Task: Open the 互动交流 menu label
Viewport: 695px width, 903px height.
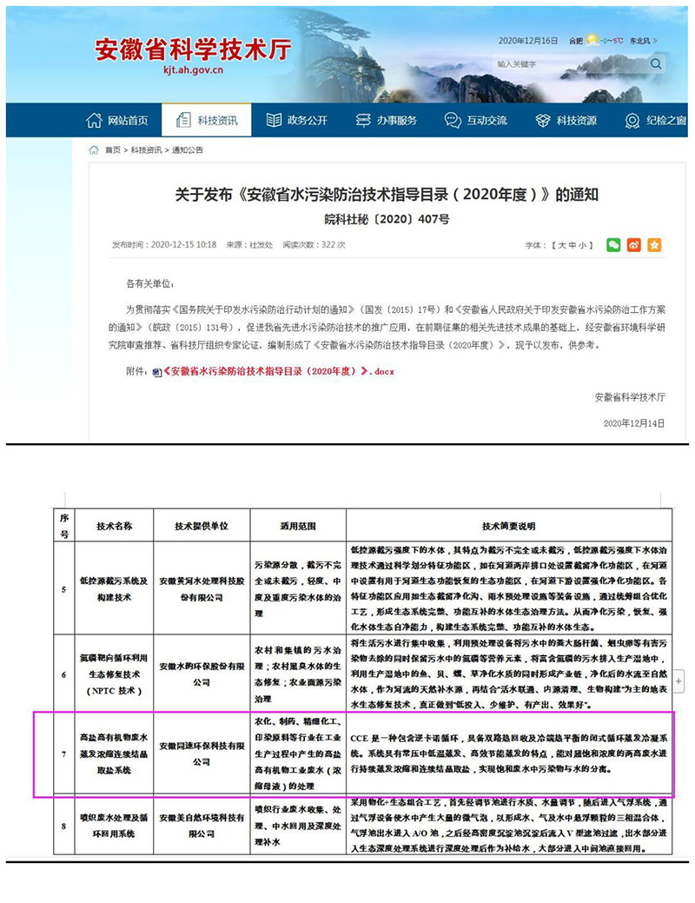Action: (487, 120)
